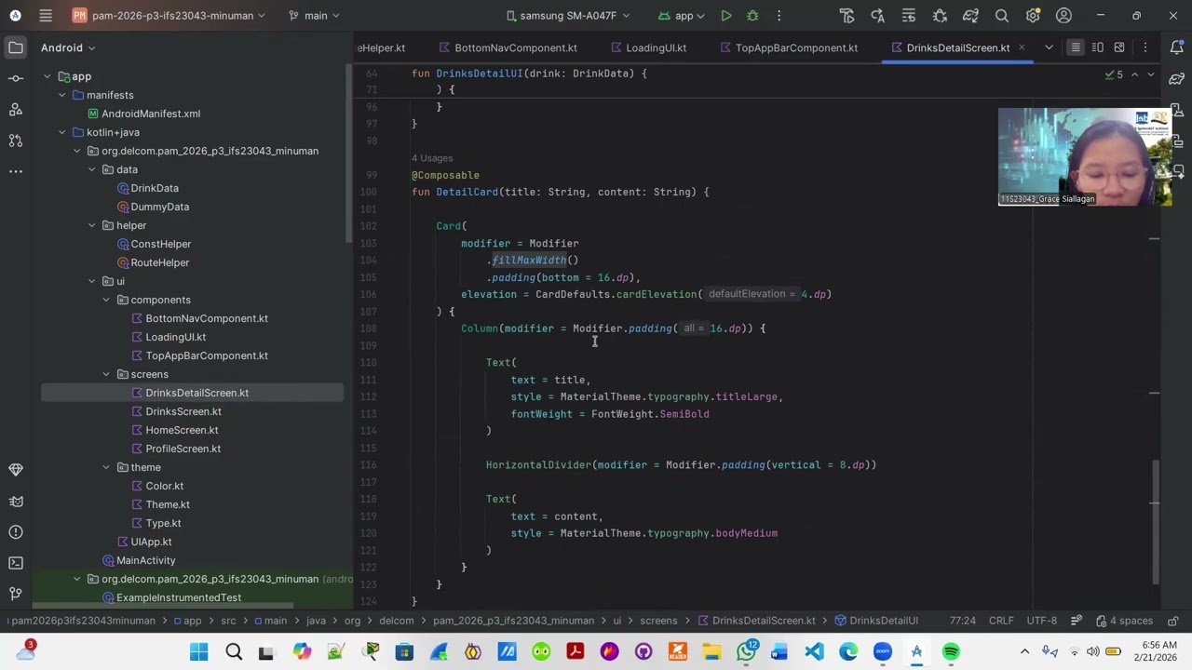1192x670 pixels.
Task: Switch editor to code-only view
Action: pos(1075,47)
